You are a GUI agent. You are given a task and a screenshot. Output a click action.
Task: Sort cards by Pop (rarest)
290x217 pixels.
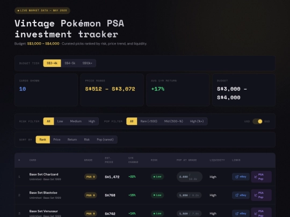105,139
